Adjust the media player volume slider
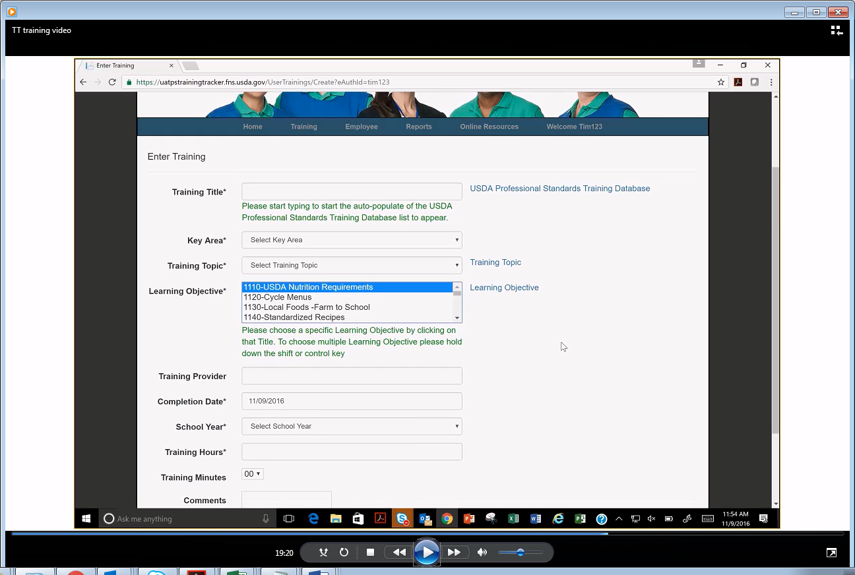 [x=520, y=553]
